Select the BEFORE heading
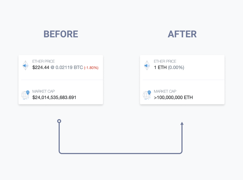Image resolution: width=243 pixels, height=180 pixels. coord(61,34)
